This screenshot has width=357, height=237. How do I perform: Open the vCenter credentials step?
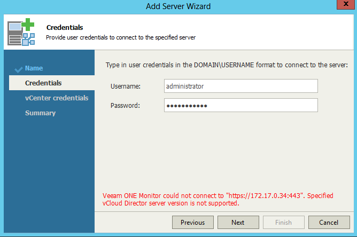(57, 98)
